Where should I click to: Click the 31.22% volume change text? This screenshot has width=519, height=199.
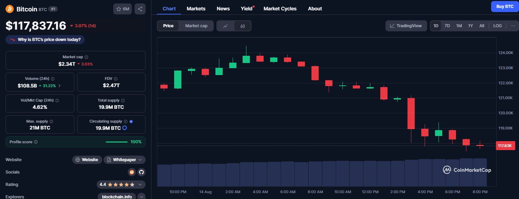pos(50,85)
